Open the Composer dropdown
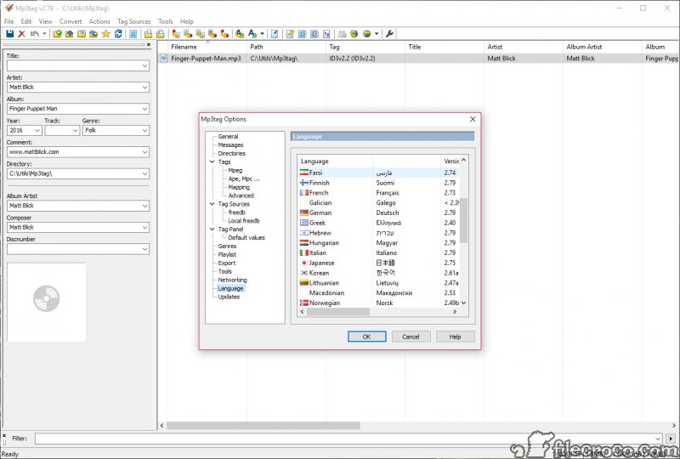This screenshot has width=680, height=459. pos(144,227)
